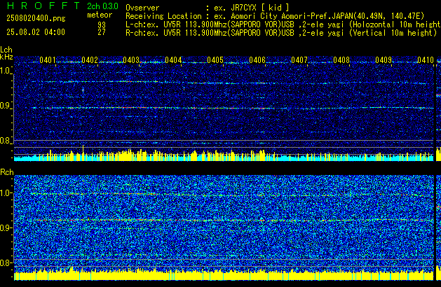
Task: Click the HROFFT title text
Action: coord(43,6)
